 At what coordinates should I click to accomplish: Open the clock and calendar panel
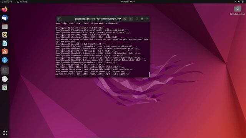128,2
